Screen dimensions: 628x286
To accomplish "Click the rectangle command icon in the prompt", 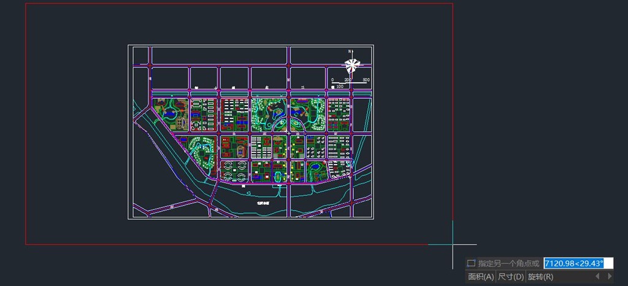I will [471, 263].
